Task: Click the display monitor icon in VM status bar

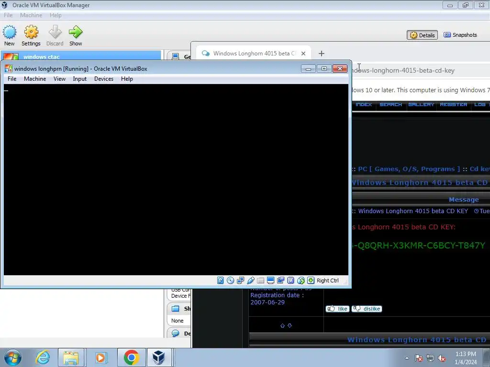Action: [x=271, y=280]
